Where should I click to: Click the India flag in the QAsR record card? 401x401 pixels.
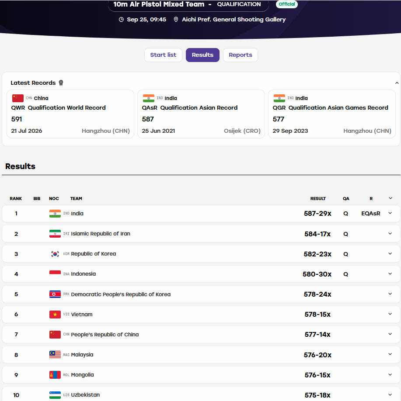tap(149, 98)
